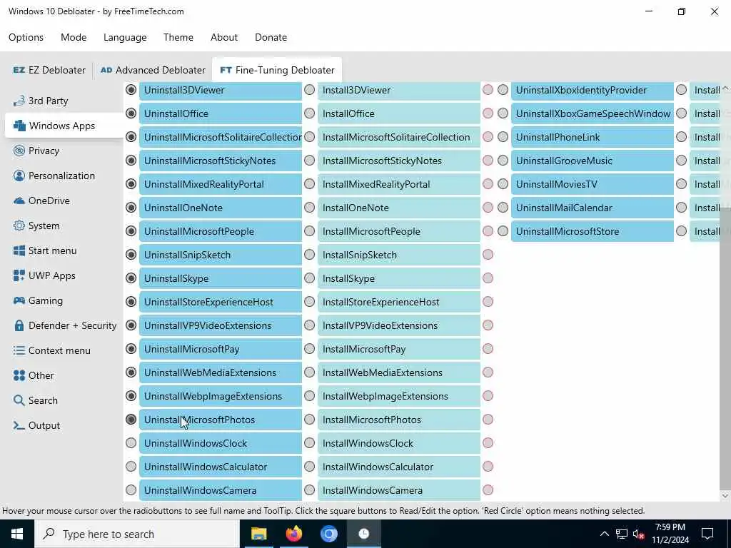Open the Defender + Security lock icon
The image size is (731, 548).
(19, 325)
